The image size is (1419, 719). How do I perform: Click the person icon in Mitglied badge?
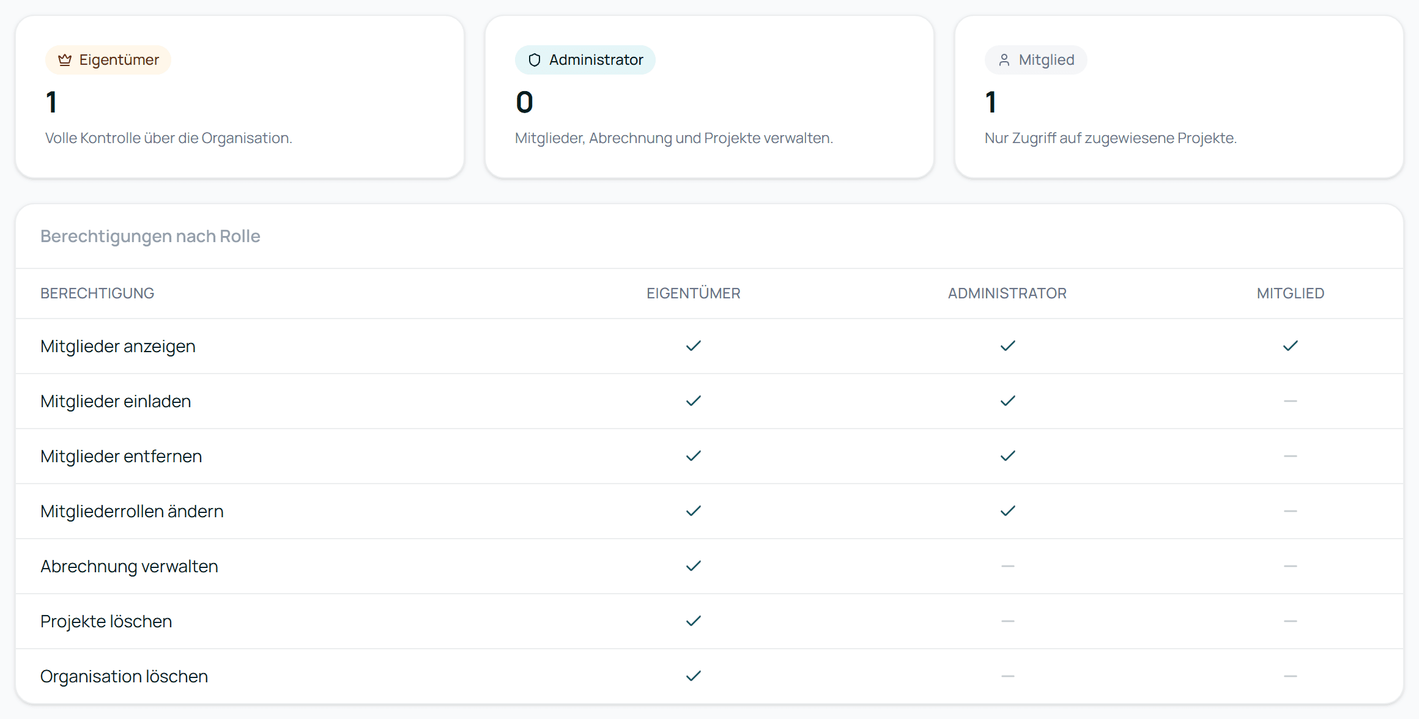click(x=1004, y=60)
